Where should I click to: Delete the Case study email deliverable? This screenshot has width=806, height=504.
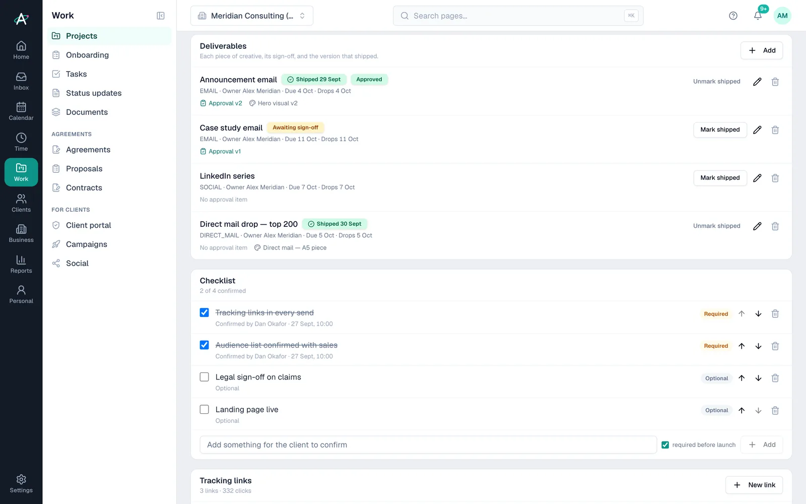pos(775,130)
